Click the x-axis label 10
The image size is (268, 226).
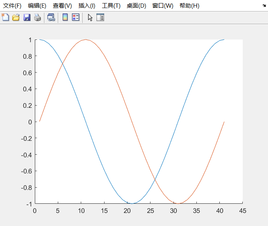tap(81, 211)
